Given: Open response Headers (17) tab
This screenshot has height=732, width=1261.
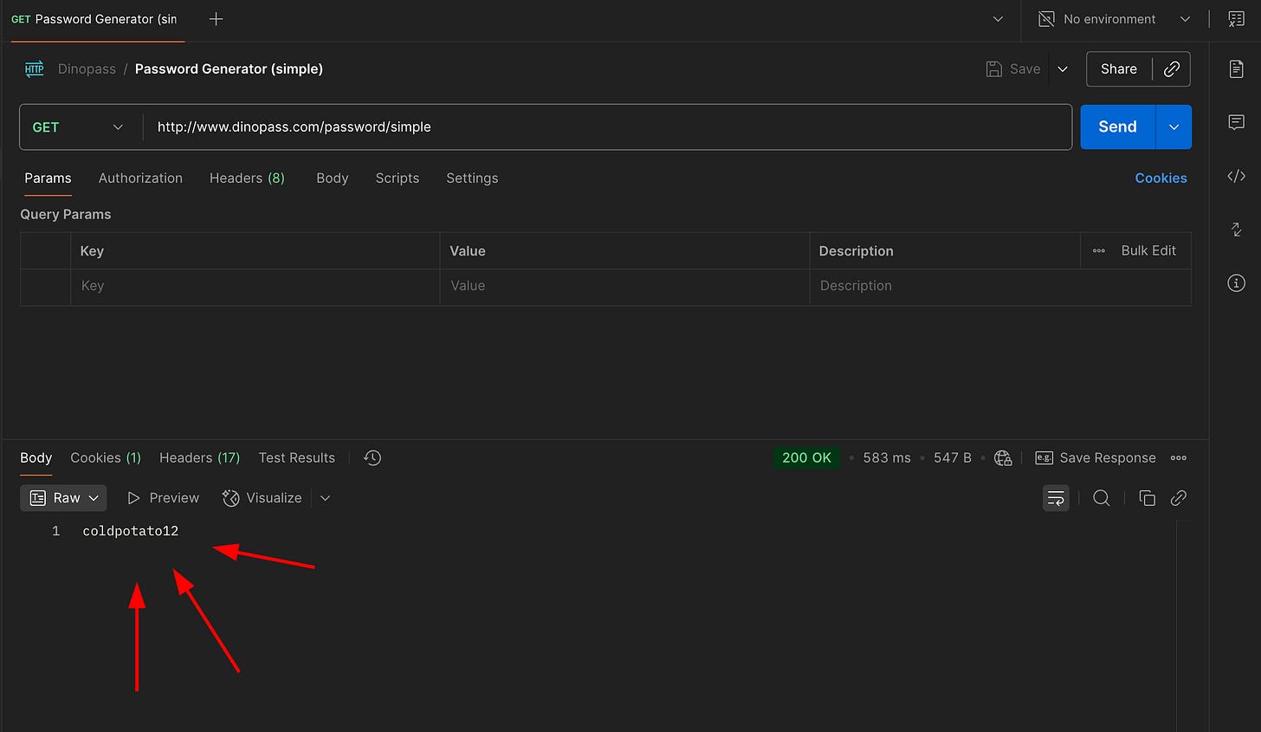Looking at the screenshot, I should [199, 458].
